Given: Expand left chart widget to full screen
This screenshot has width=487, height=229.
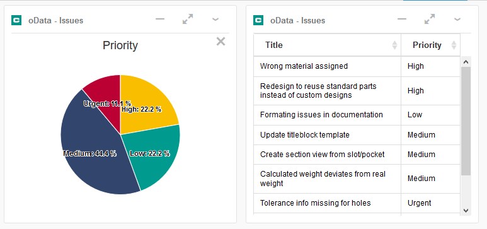Looking at the screenshot, I should 188,19.
